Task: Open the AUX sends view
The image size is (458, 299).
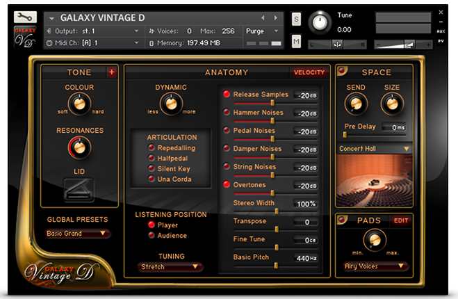Action: point(441,31)
